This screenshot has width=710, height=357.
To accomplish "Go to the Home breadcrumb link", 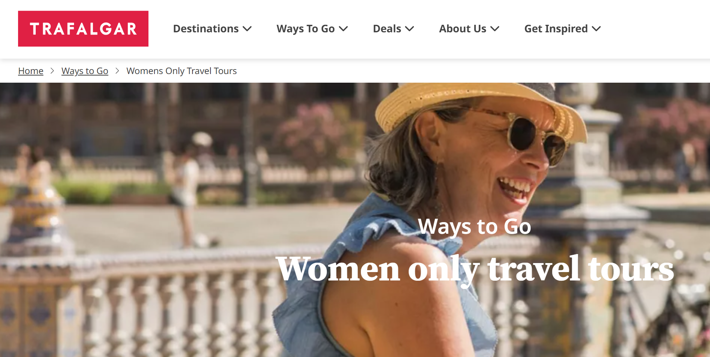I will [31, 71].
